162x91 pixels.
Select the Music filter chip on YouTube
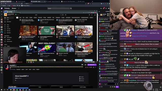coord(27,18)
